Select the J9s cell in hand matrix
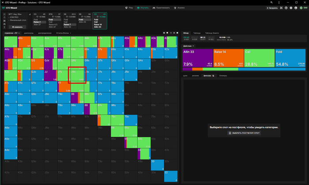 [x=77, y=76]
